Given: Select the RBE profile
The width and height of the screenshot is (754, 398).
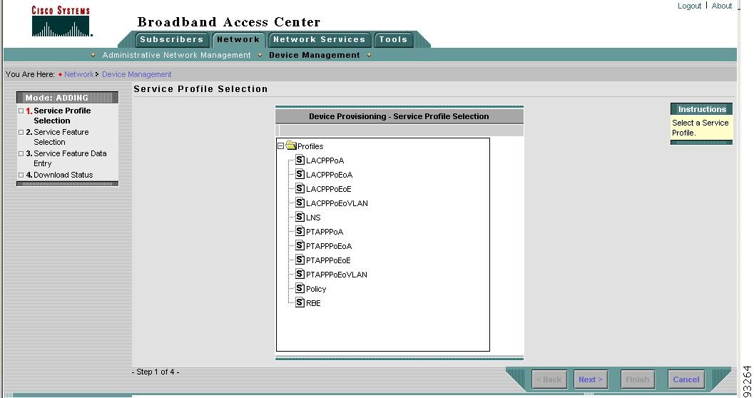Looking at the screenshot, I should [314, 303].
